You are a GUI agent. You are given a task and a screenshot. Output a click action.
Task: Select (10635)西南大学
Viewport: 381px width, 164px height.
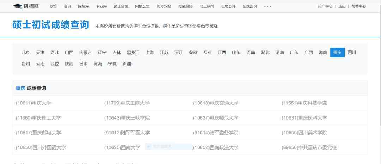click(122, 147)
